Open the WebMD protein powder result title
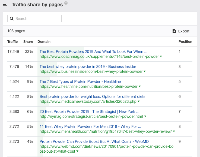Image resolution: width=200 pixels, height=157 pixels. tap(94, 141)
